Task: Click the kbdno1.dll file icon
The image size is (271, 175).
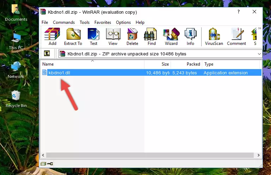Action: (44, 73)
